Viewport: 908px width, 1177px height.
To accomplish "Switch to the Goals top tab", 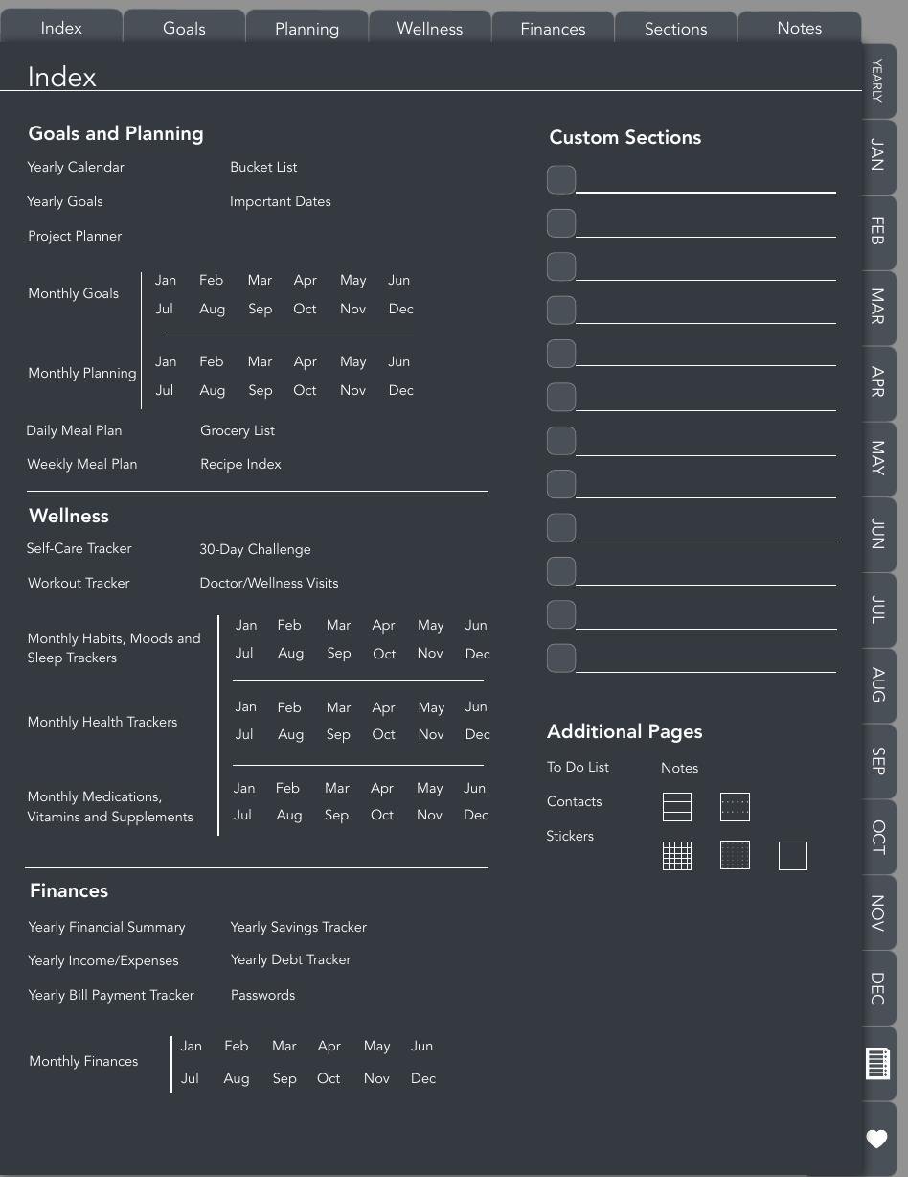I will [x=184, y=28].
